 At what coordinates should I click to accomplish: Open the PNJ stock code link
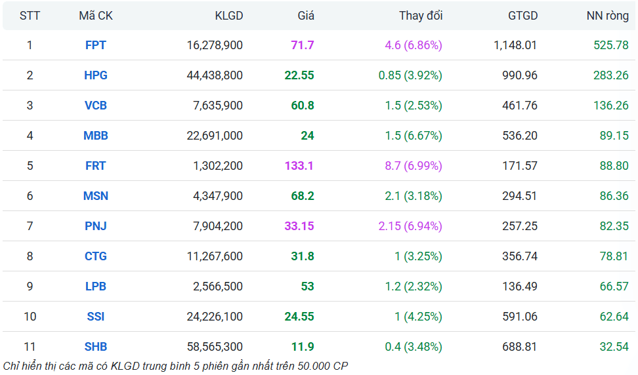pos(96,226)
